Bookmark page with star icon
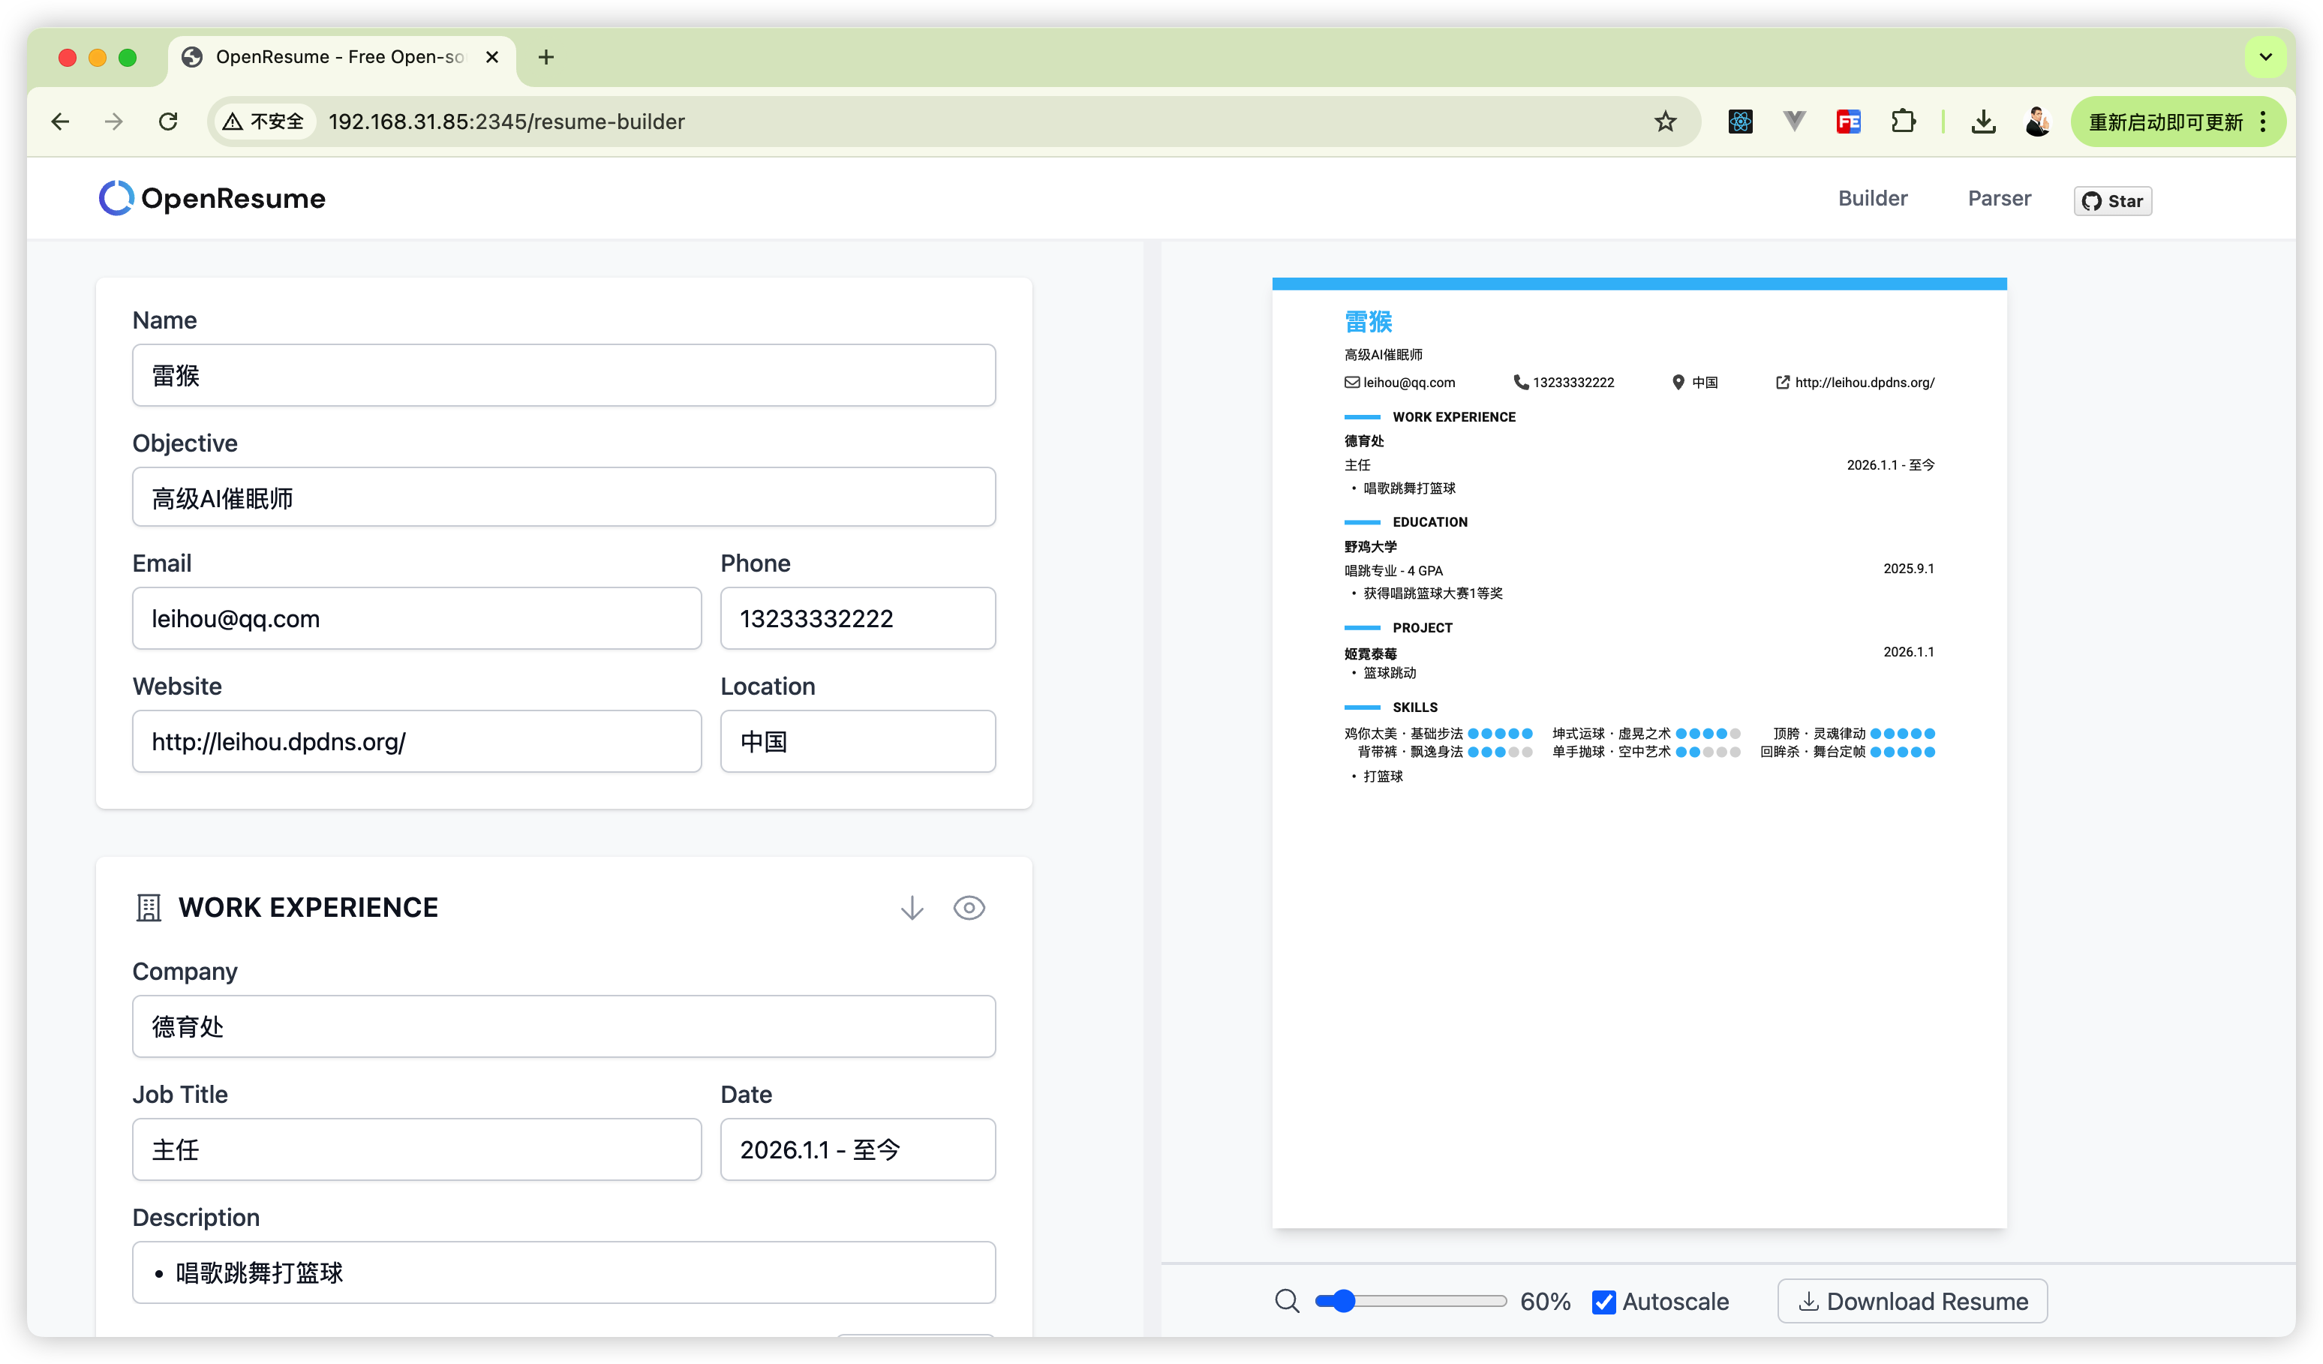Screen dimensions: 2323x1364 (1665, 122)
